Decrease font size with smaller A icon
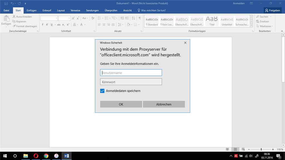285x160 pixels. click(78, 18)
